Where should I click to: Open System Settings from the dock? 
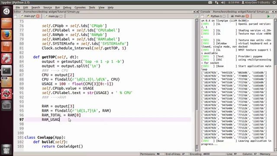(6, 58)
